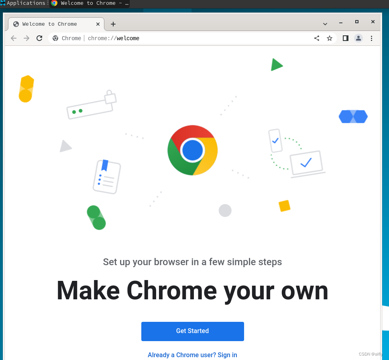Share this page via share icon
The width and height of the screenshot is (389, 360).
click(317, 38)
